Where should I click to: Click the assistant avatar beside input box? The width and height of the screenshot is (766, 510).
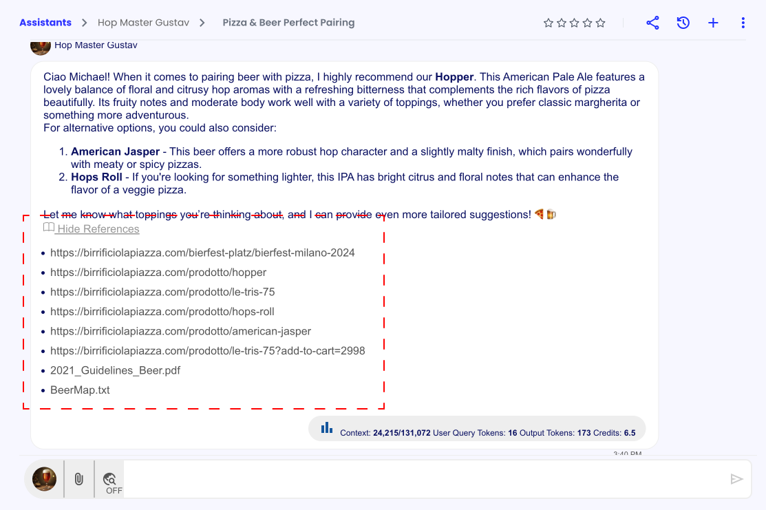pos(45,479)
